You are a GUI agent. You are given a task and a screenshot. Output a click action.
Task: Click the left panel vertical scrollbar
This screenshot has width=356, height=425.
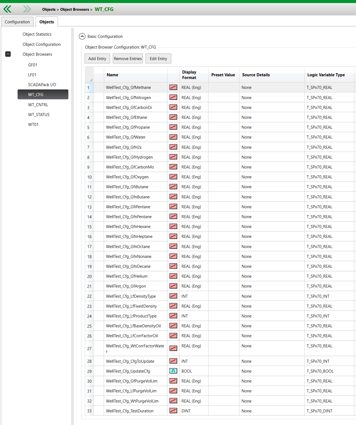[72, 219]
